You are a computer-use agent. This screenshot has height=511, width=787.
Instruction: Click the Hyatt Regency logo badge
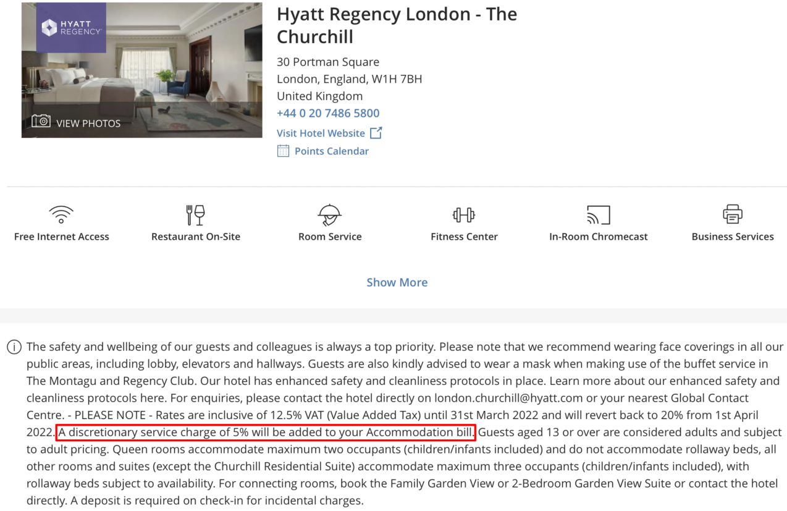click(x=70, y=28)
